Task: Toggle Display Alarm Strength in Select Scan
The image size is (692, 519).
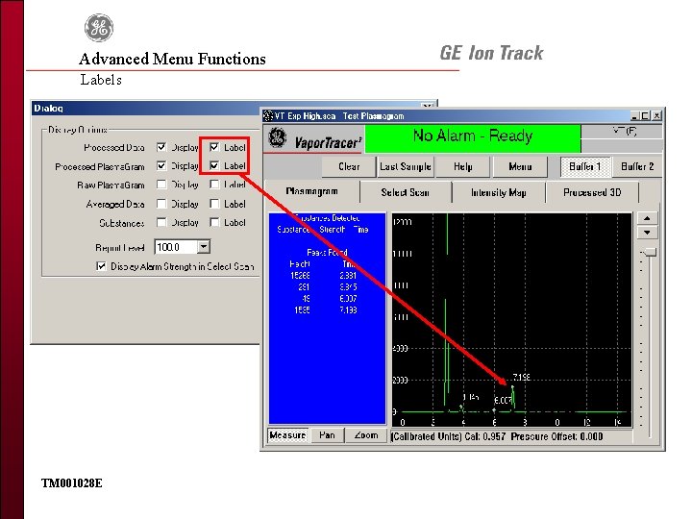Action: coord(101,266)
